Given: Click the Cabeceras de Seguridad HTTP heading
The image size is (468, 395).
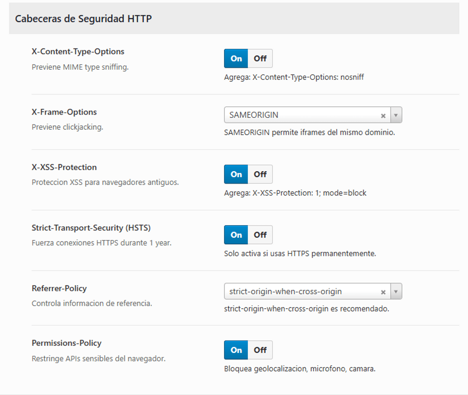Looking at the screenshot, I should pos(83,19).
